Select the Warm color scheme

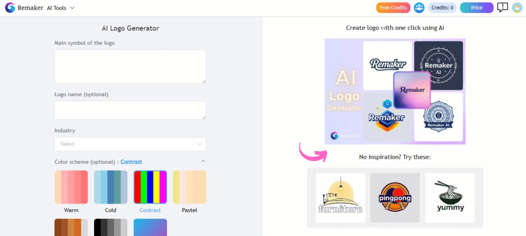[71, 187]
